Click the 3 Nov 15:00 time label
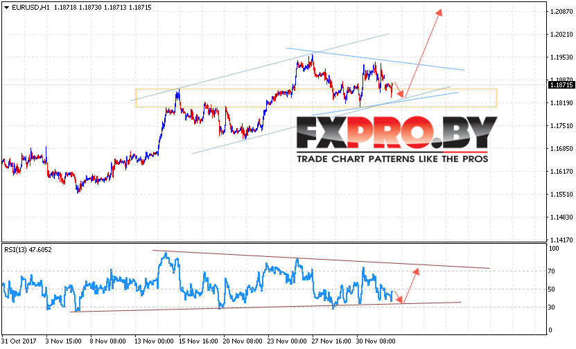This screenshot has width=576, height=349. click(x=64, y=341)
